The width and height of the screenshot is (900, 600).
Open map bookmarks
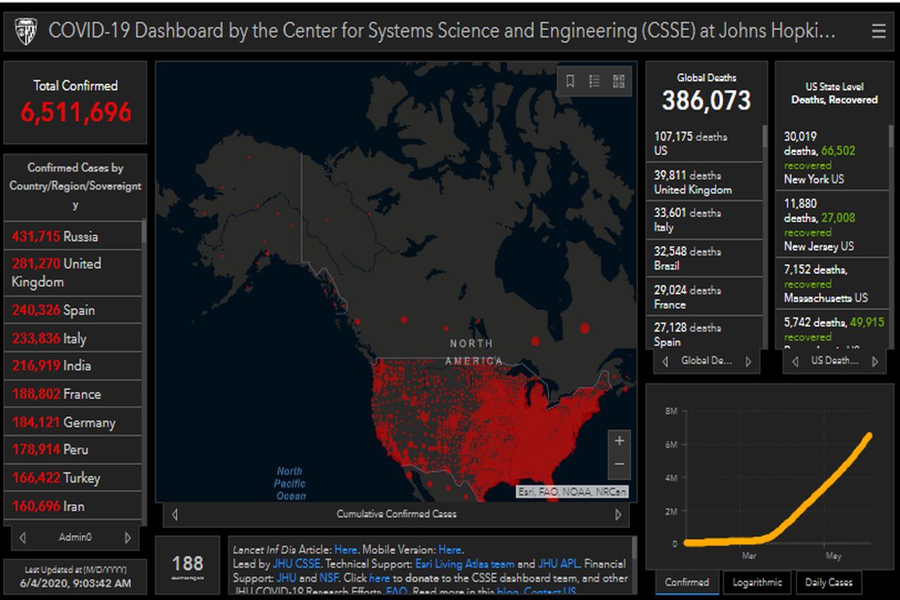click(570, 81)
